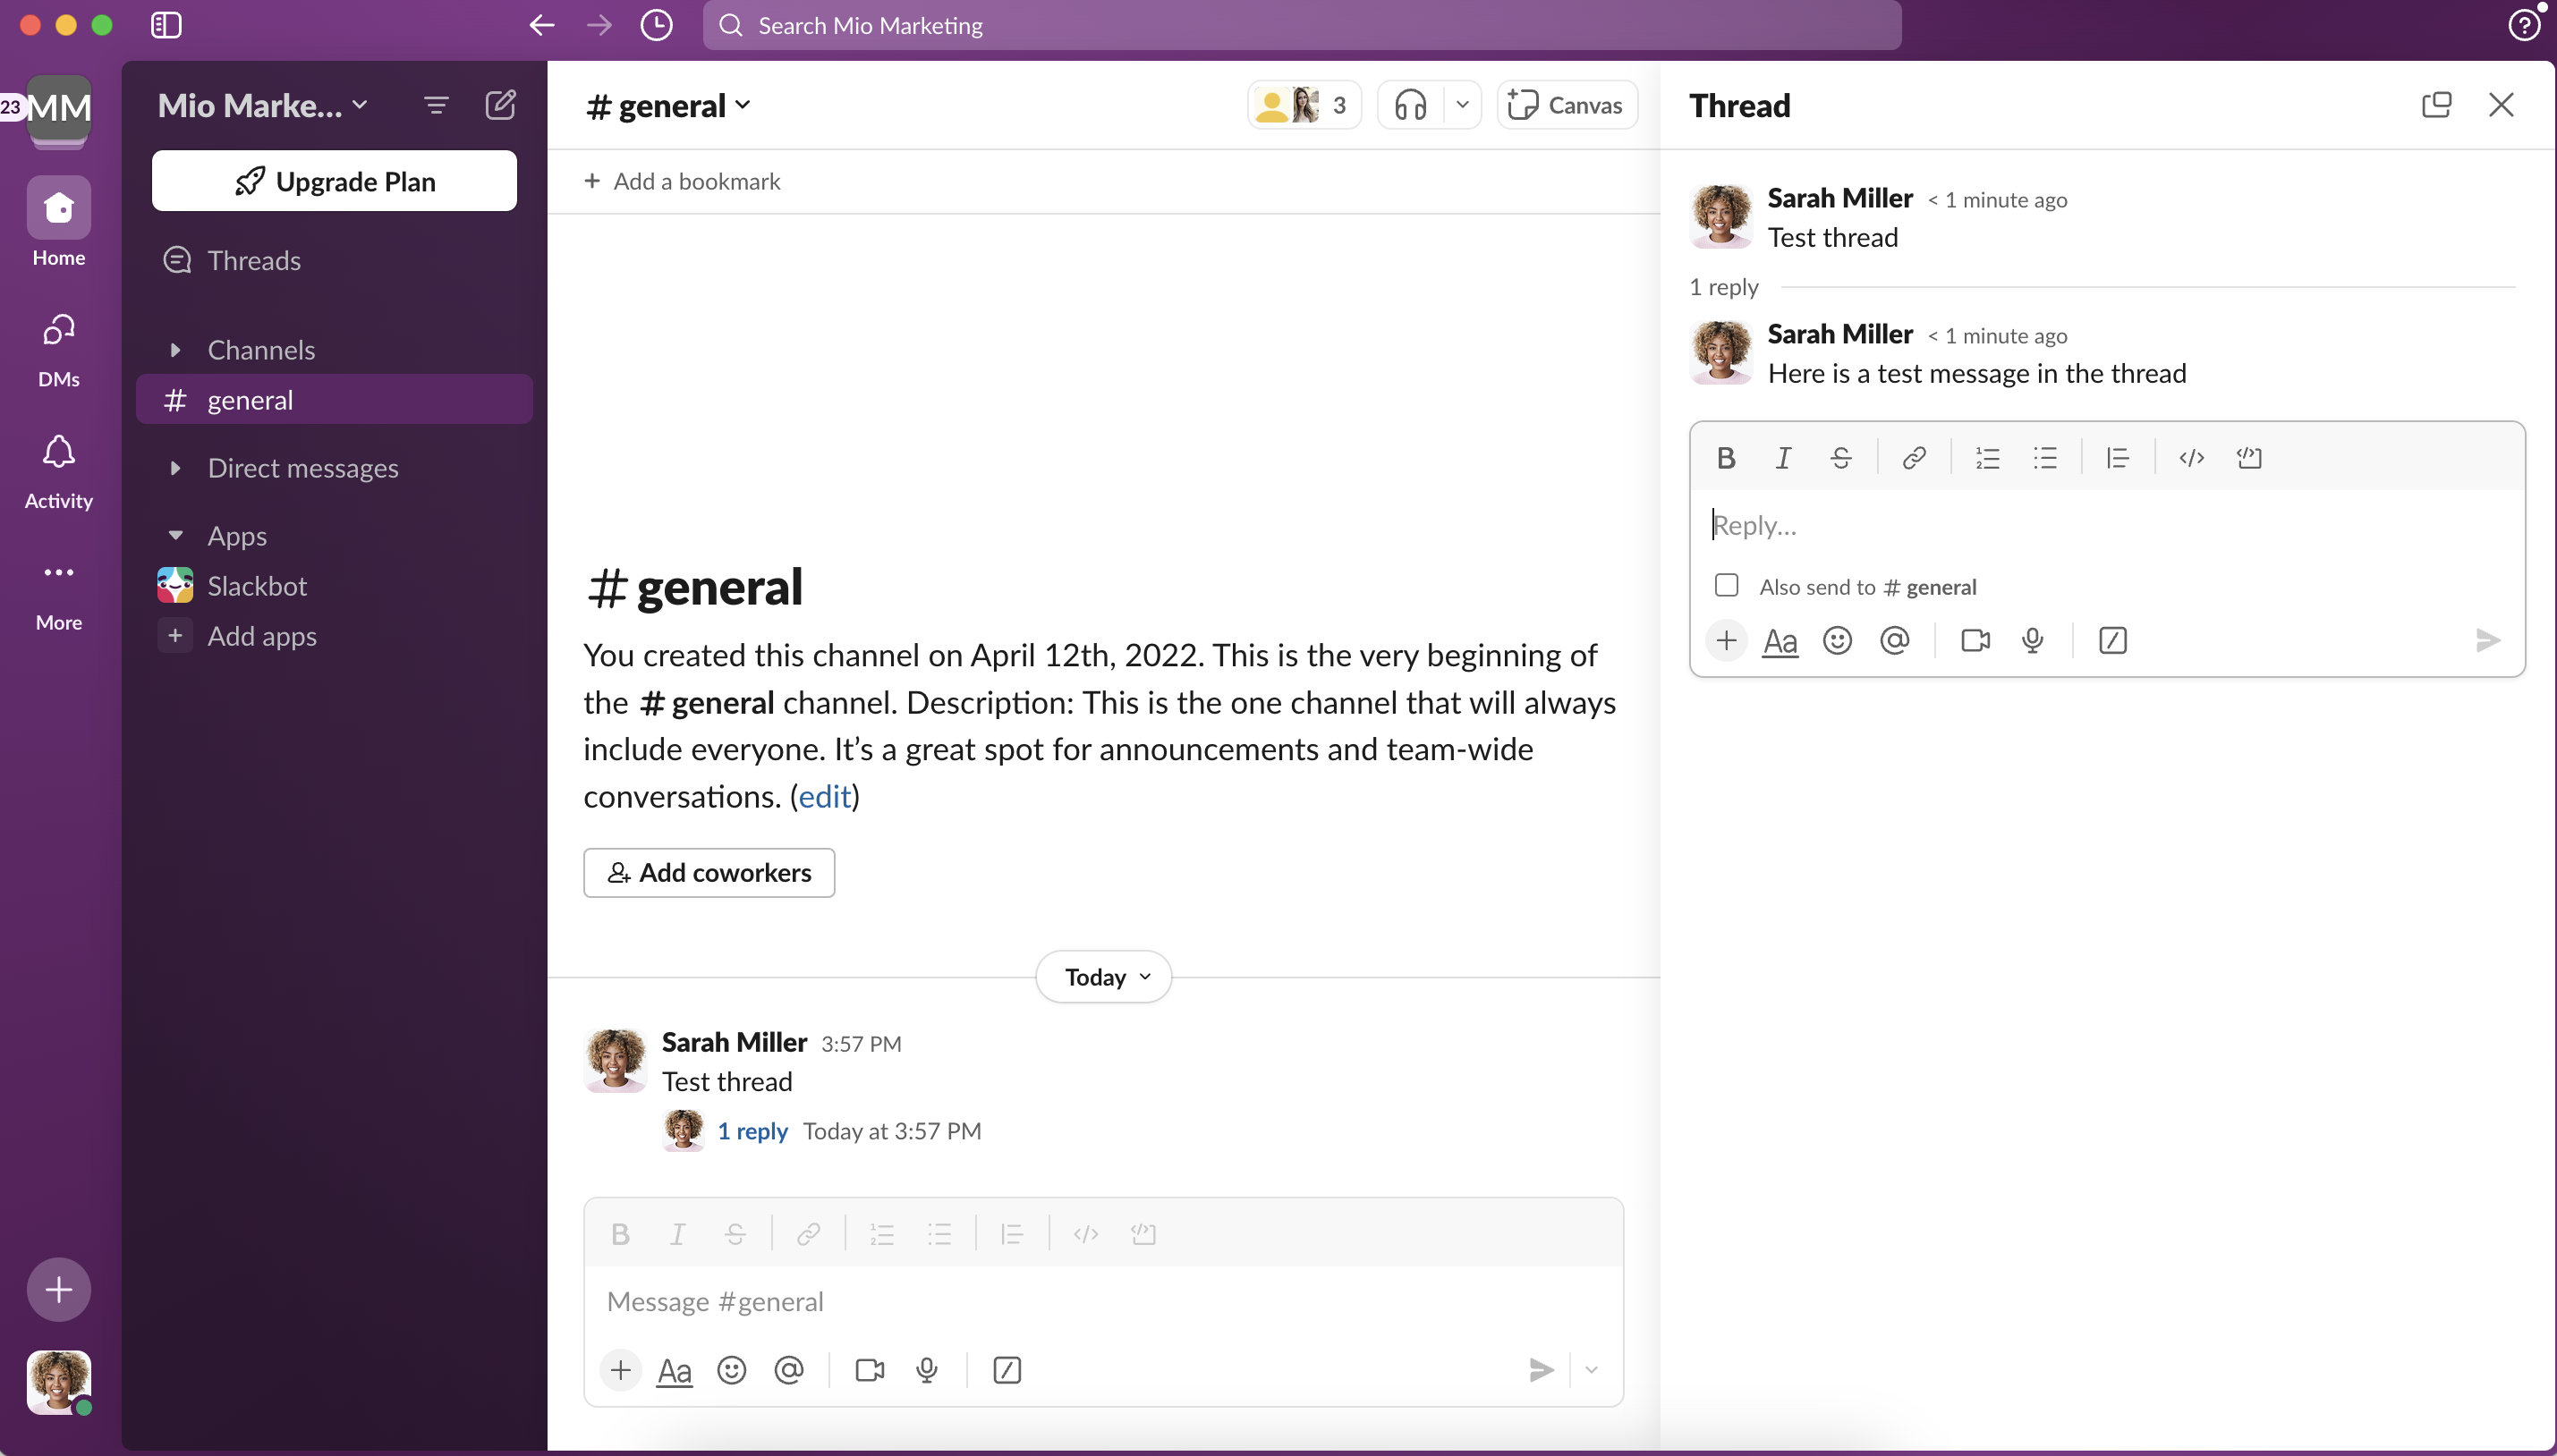Enable the Also send to #general checkbox

1726,585
